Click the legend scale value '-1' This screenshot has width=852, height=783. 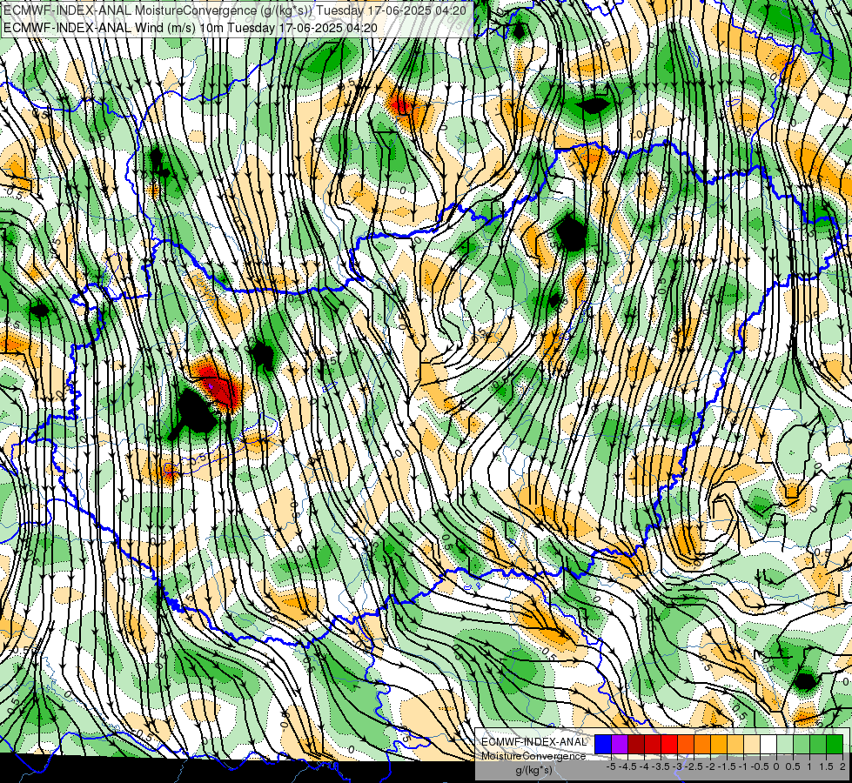pos(743,766)
